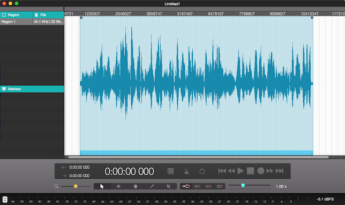Click ruler position 6478187
The width and height of the screenshot is (345, 205).
(216, 14)
